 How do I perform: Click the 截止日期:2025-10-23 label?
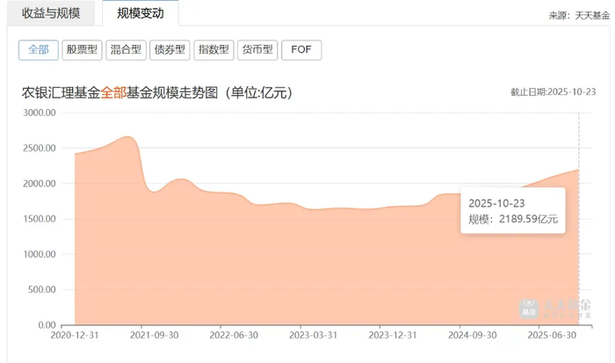coord(553,91)
